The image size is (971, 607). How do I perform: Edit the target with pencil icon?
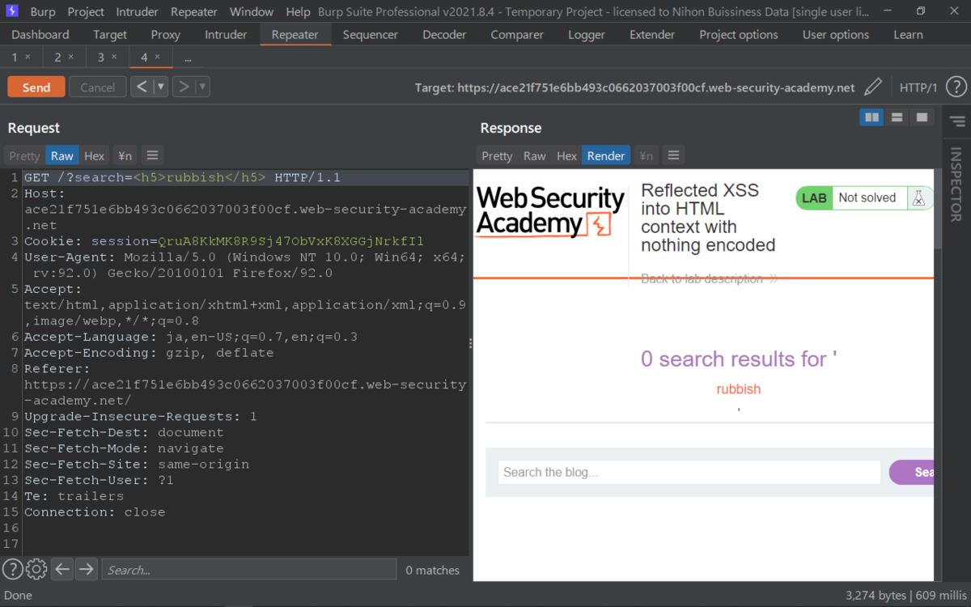pos(873,87)
